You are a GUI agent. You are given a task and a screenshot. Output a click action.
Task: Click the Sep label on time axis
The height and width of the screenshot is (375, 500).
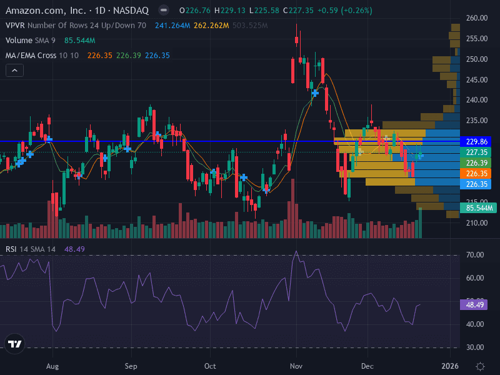click(x=131, y=366)
